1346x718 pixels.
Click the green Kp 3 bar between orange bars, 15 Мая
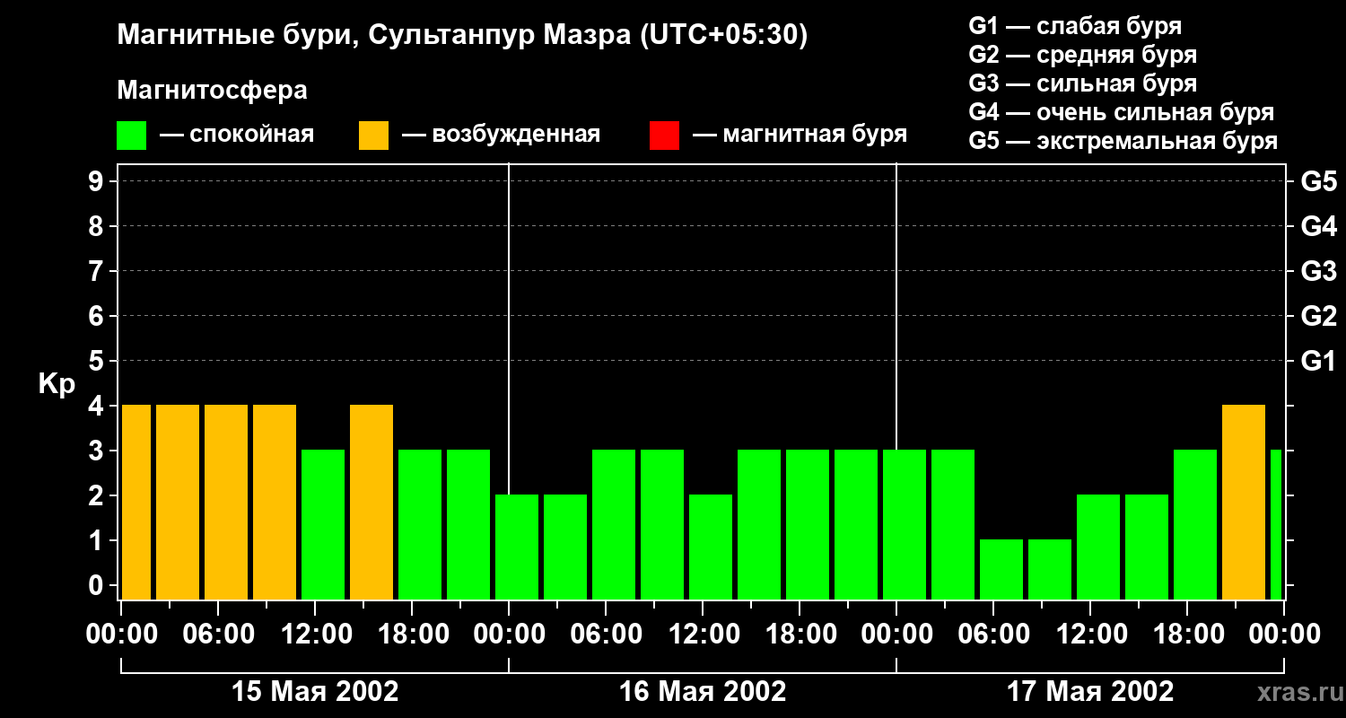(323, 524)
